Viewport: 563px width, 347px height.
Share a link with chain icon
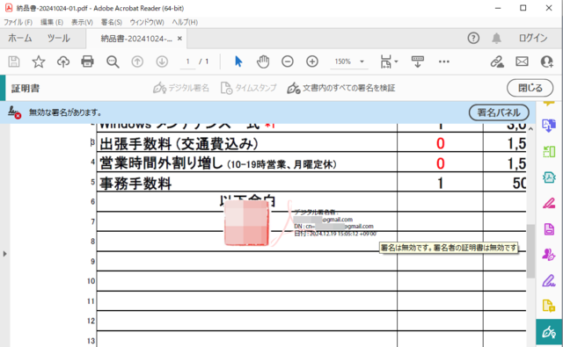(497, 61)
